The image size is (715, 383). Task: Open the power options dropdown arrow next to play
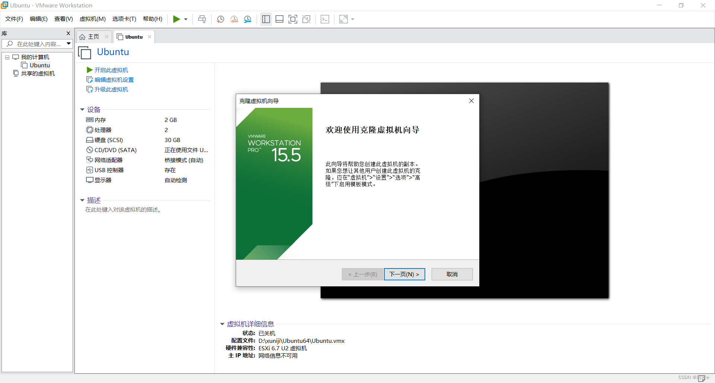point(186,19)
